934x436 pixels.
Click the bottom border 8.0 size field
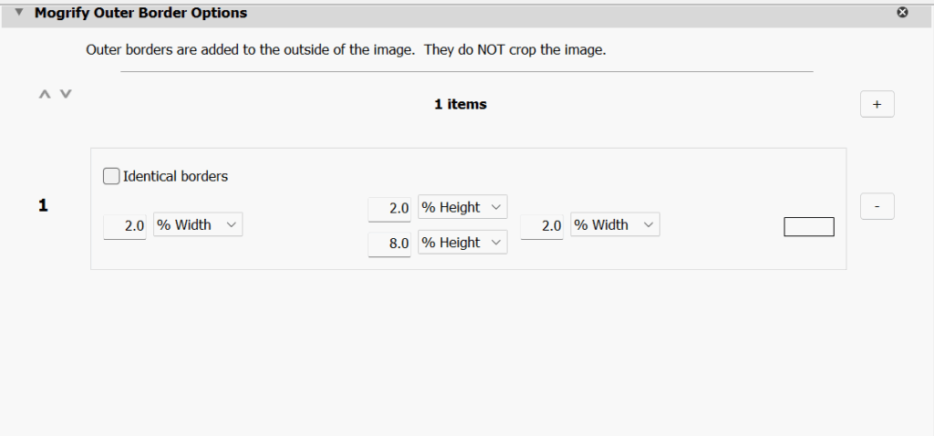click(389, 244)
